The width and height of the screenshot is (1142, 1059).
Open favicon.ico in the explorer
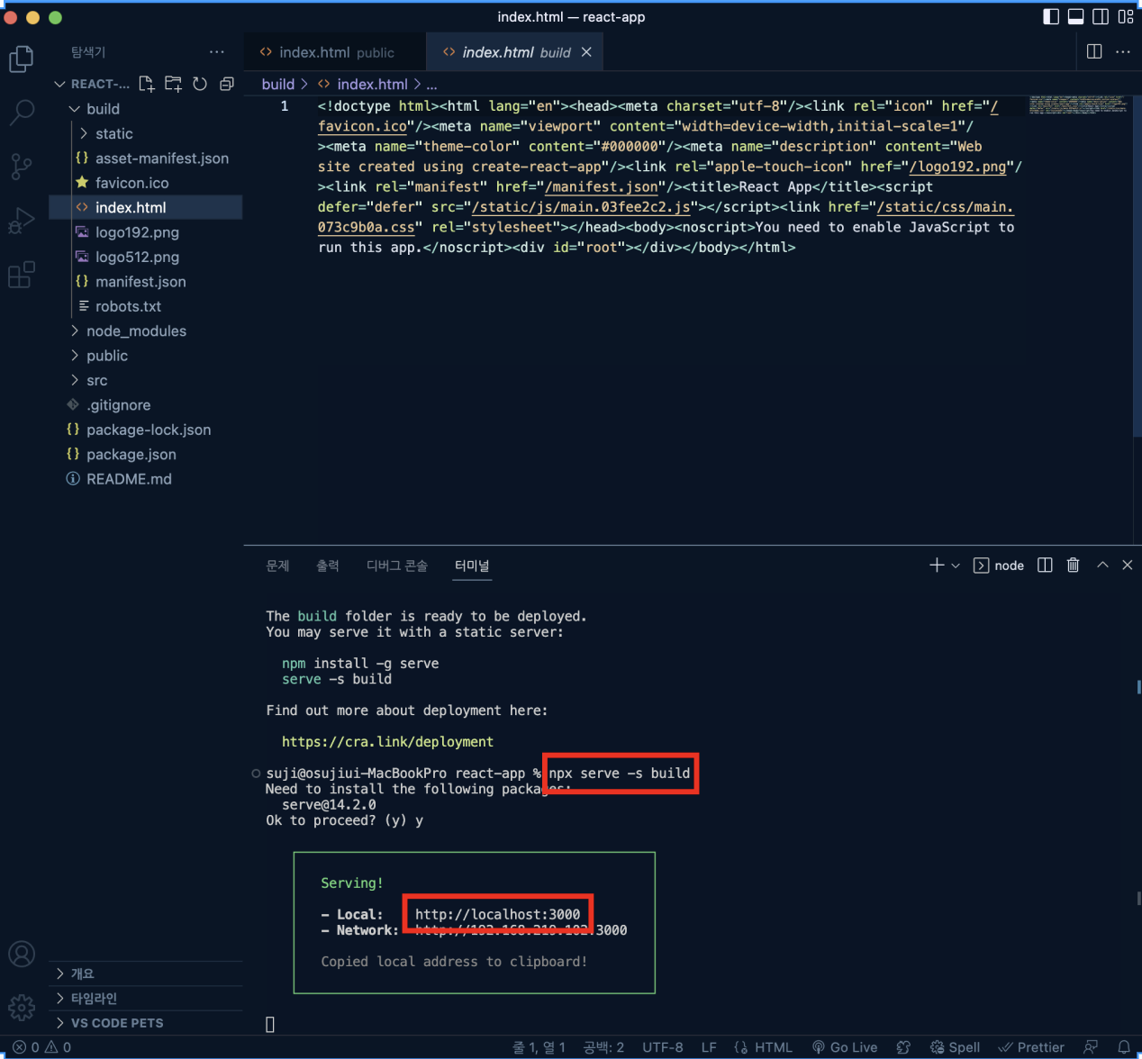(131, 183)
